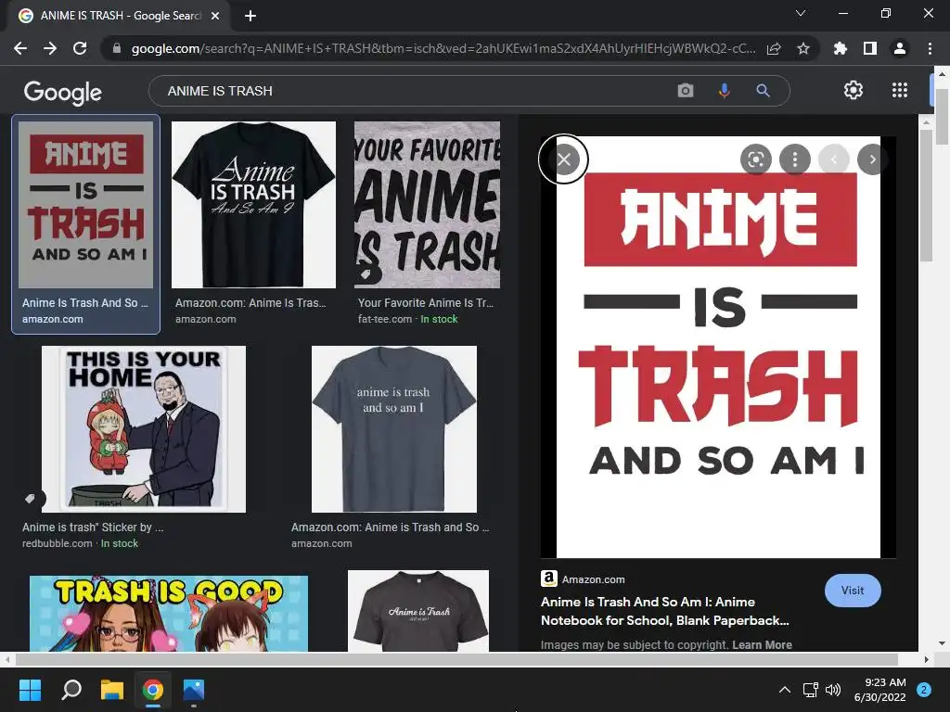Close the ANIME IS TRASH browser tab

[x=215, y=16]
